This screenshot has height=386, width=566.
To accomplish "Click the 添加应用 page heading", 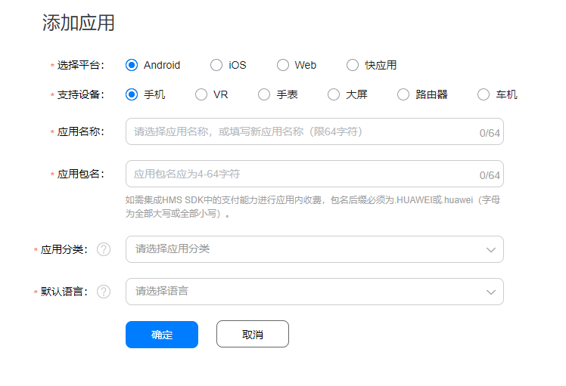I will 79,23.
